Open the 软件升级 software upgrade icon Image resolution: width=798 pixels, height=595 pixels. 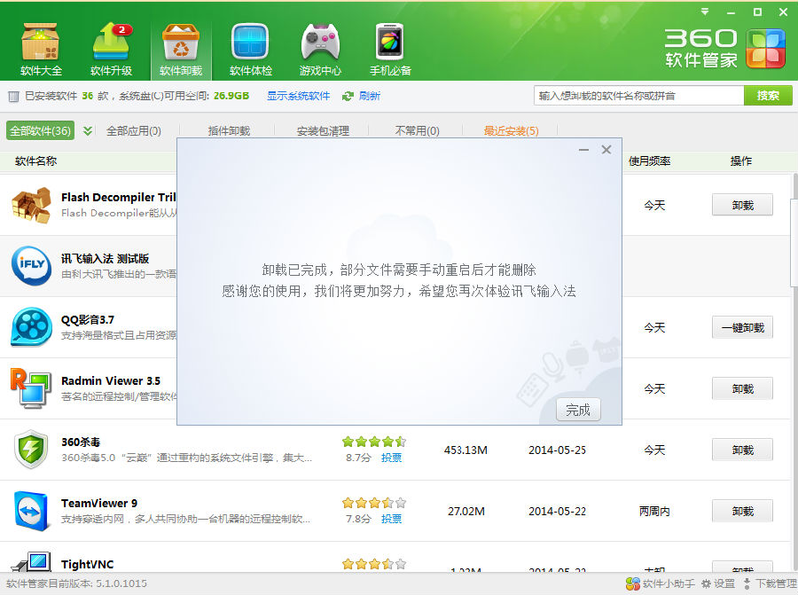(111, 49)
